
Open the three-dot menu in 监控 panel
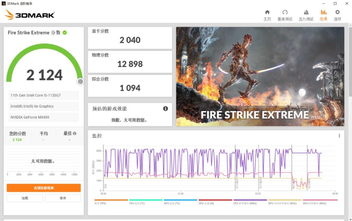tap(339, 136)
